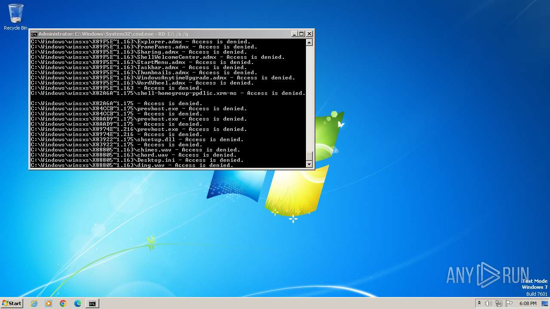Click the shell-homegroup-ppdlic.xrm-ms line
The width and height of the screenshot is (550, 309).
[x=168, y=93]
